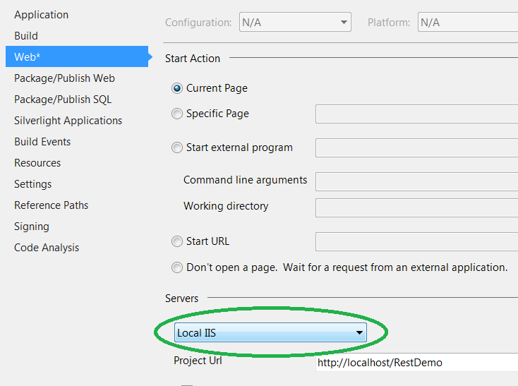Switch to the Signing tab
Viewport: 518px width, 386px height.
[x=32, y=227]
